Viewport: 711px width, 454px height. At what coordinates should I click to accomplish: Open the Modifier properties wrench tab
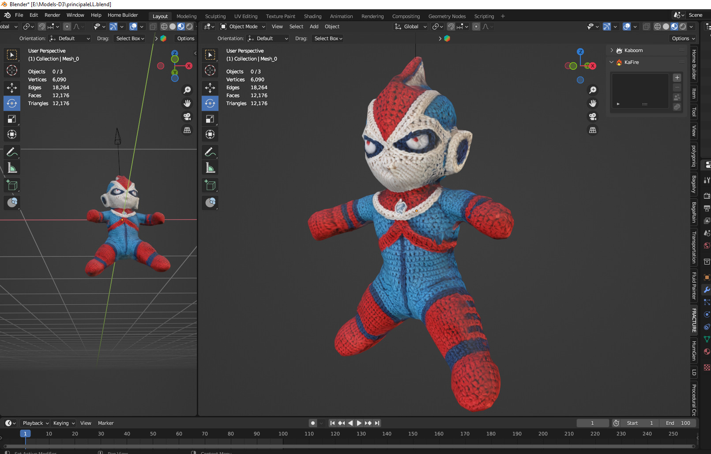(707, 290)
